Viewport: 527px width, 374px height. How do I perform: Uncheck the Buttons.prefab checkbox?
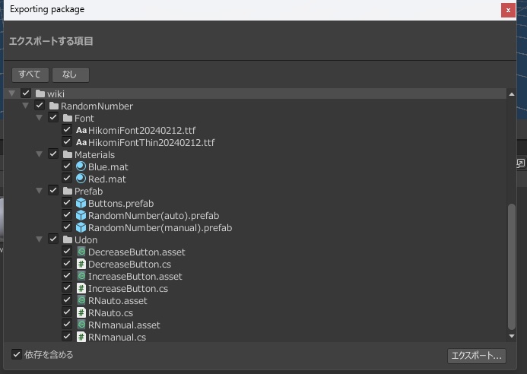click(67, 203)
